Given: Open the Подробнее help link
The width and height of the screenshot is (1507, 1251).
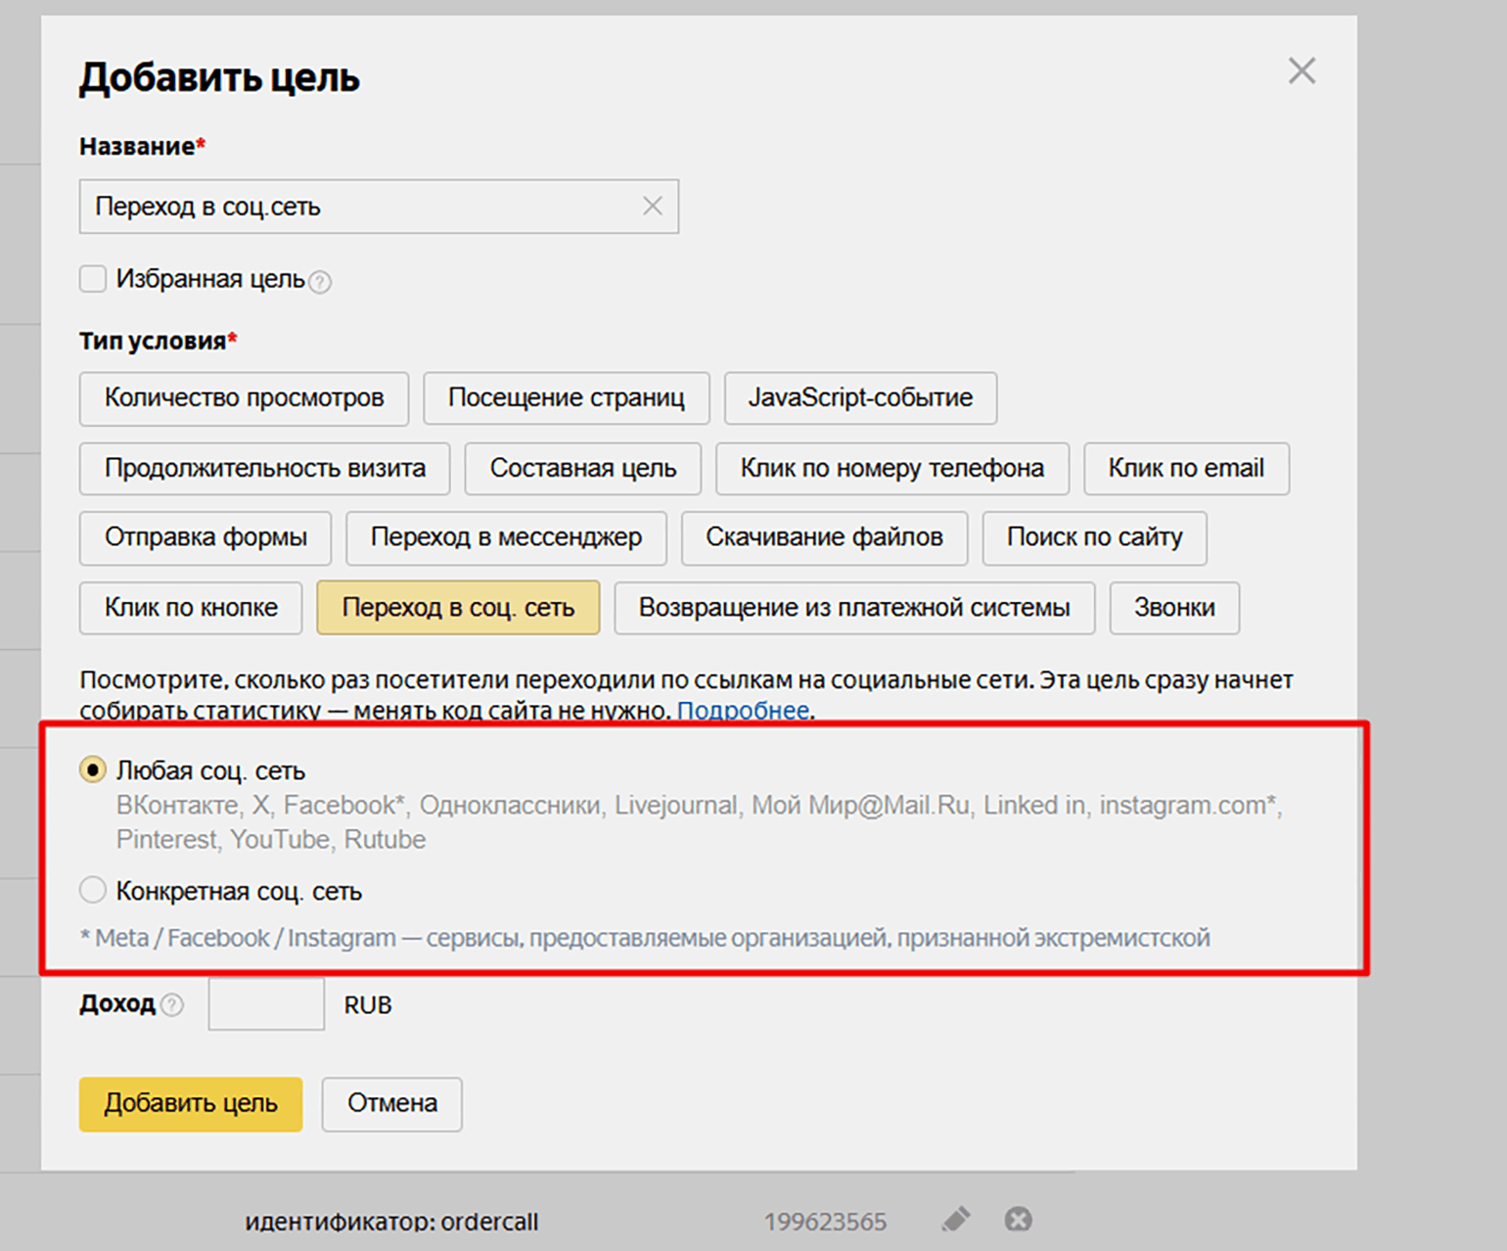Looking at the screenshot, I should [743, 711].
